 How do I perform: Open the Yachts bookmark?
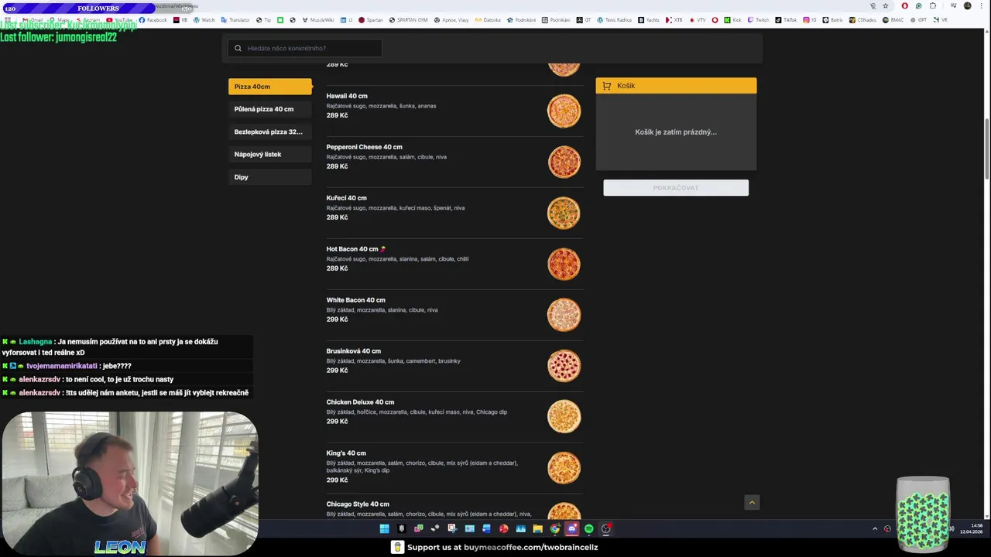pyautogui.click(x=648, y=20)
